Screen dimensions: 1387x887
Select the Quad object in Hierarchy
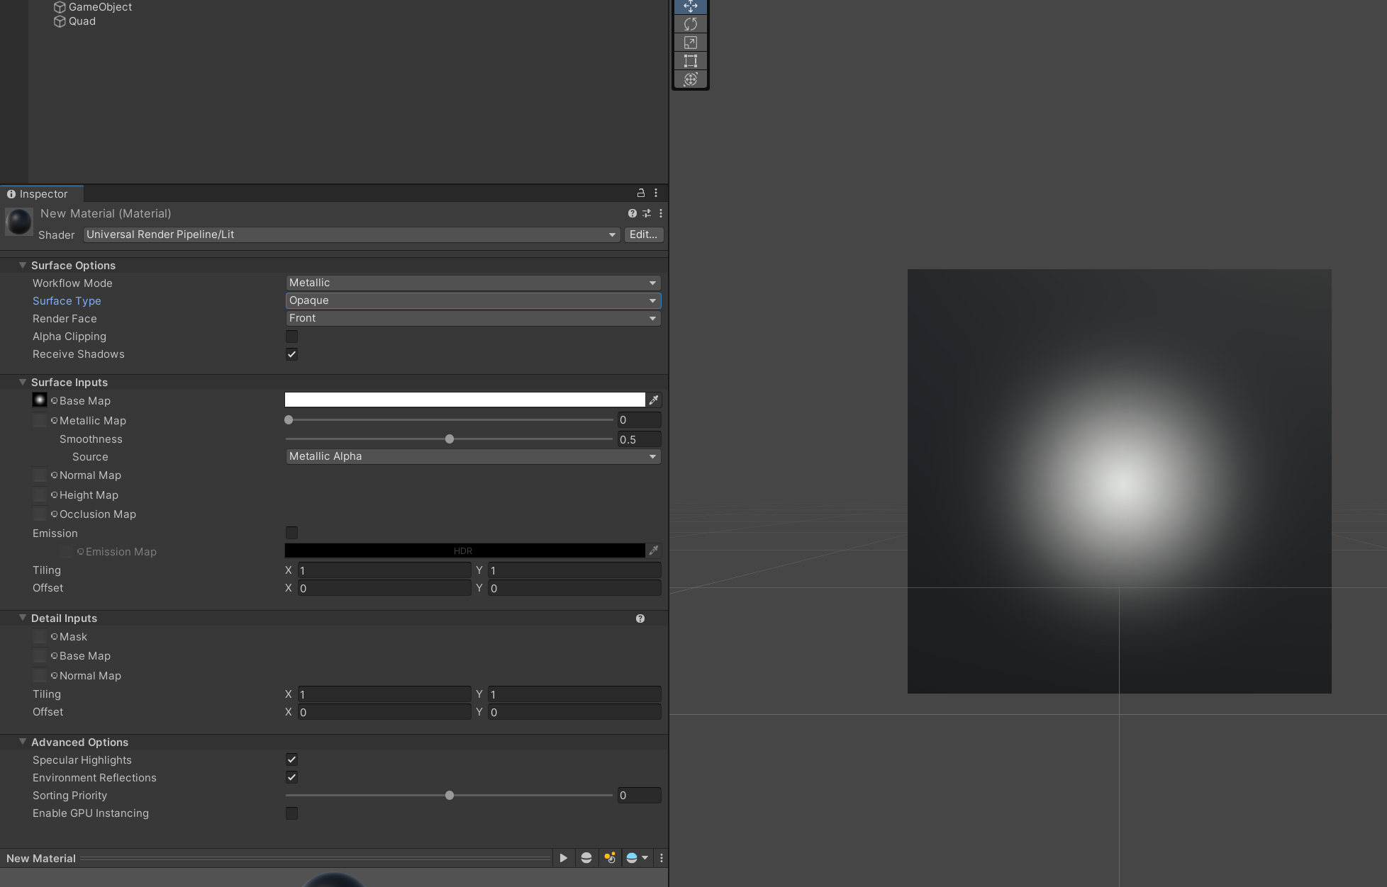click(82, 21)
